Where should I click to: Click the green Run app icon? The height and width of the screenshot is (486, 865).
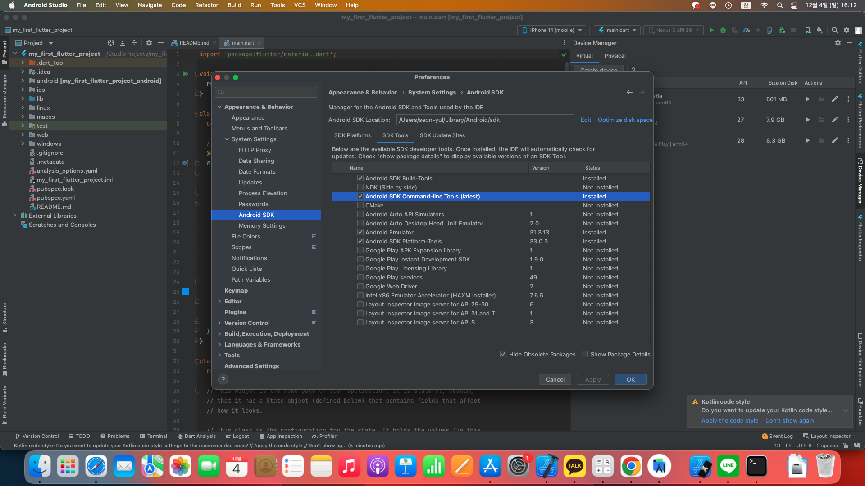(711, 30)
